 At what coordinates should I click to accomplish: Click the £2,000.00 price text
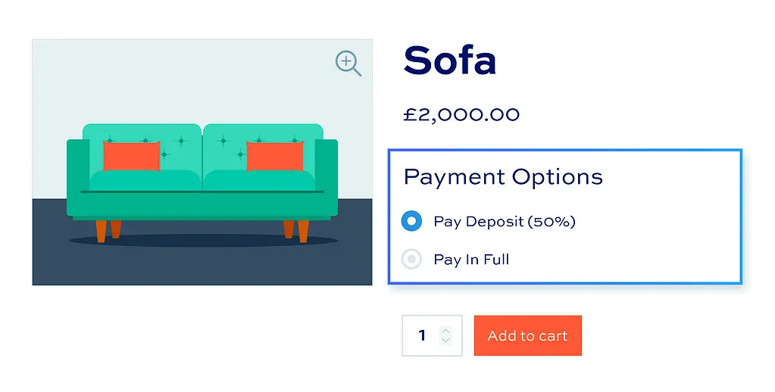(x=461, y=115)
